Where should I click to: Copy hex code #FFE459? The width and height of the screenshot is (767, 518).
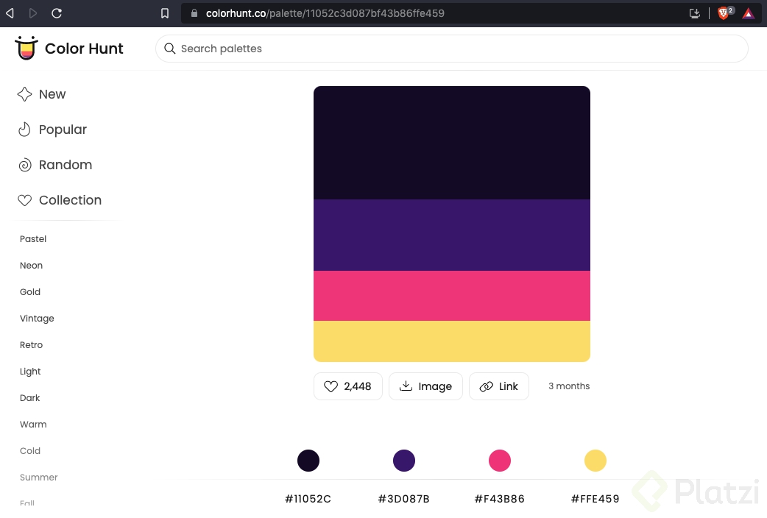pyautogui.click(x=595, y=499)
